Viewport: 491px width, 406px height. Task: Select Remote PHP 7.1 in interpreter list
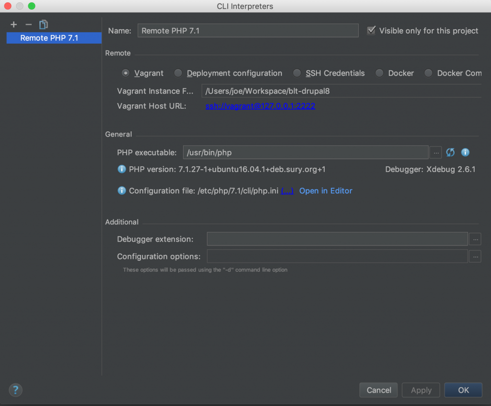tap(54, 38)
